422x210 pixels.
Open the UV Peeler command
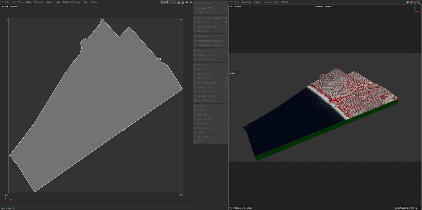coord(210,36)
